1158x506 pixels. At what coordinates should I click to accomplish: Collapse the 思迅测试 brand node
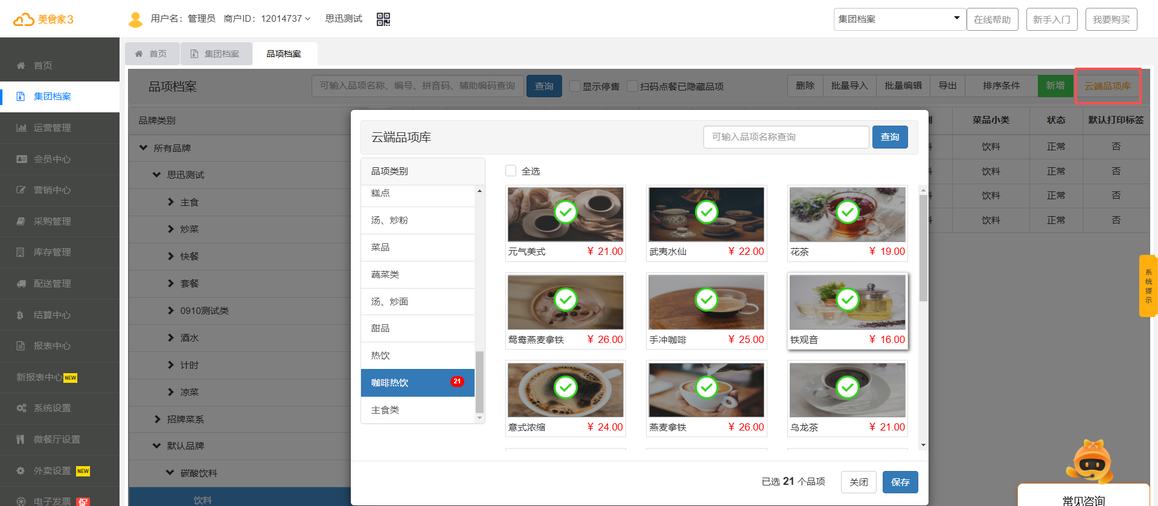[x=157, y=175]
